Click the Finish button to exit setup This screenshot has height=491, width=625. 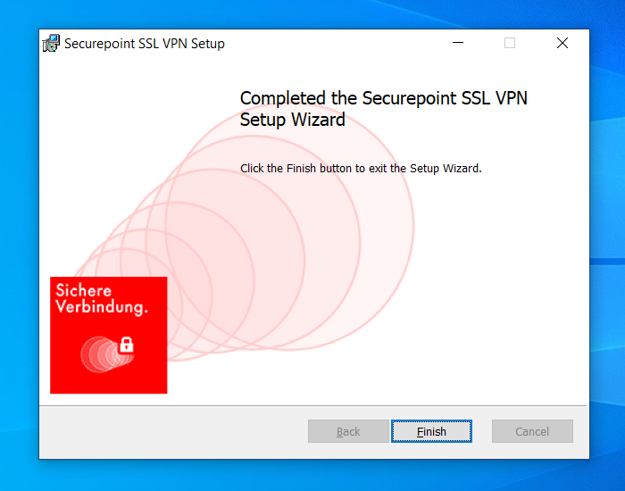(x=431, y=431)
